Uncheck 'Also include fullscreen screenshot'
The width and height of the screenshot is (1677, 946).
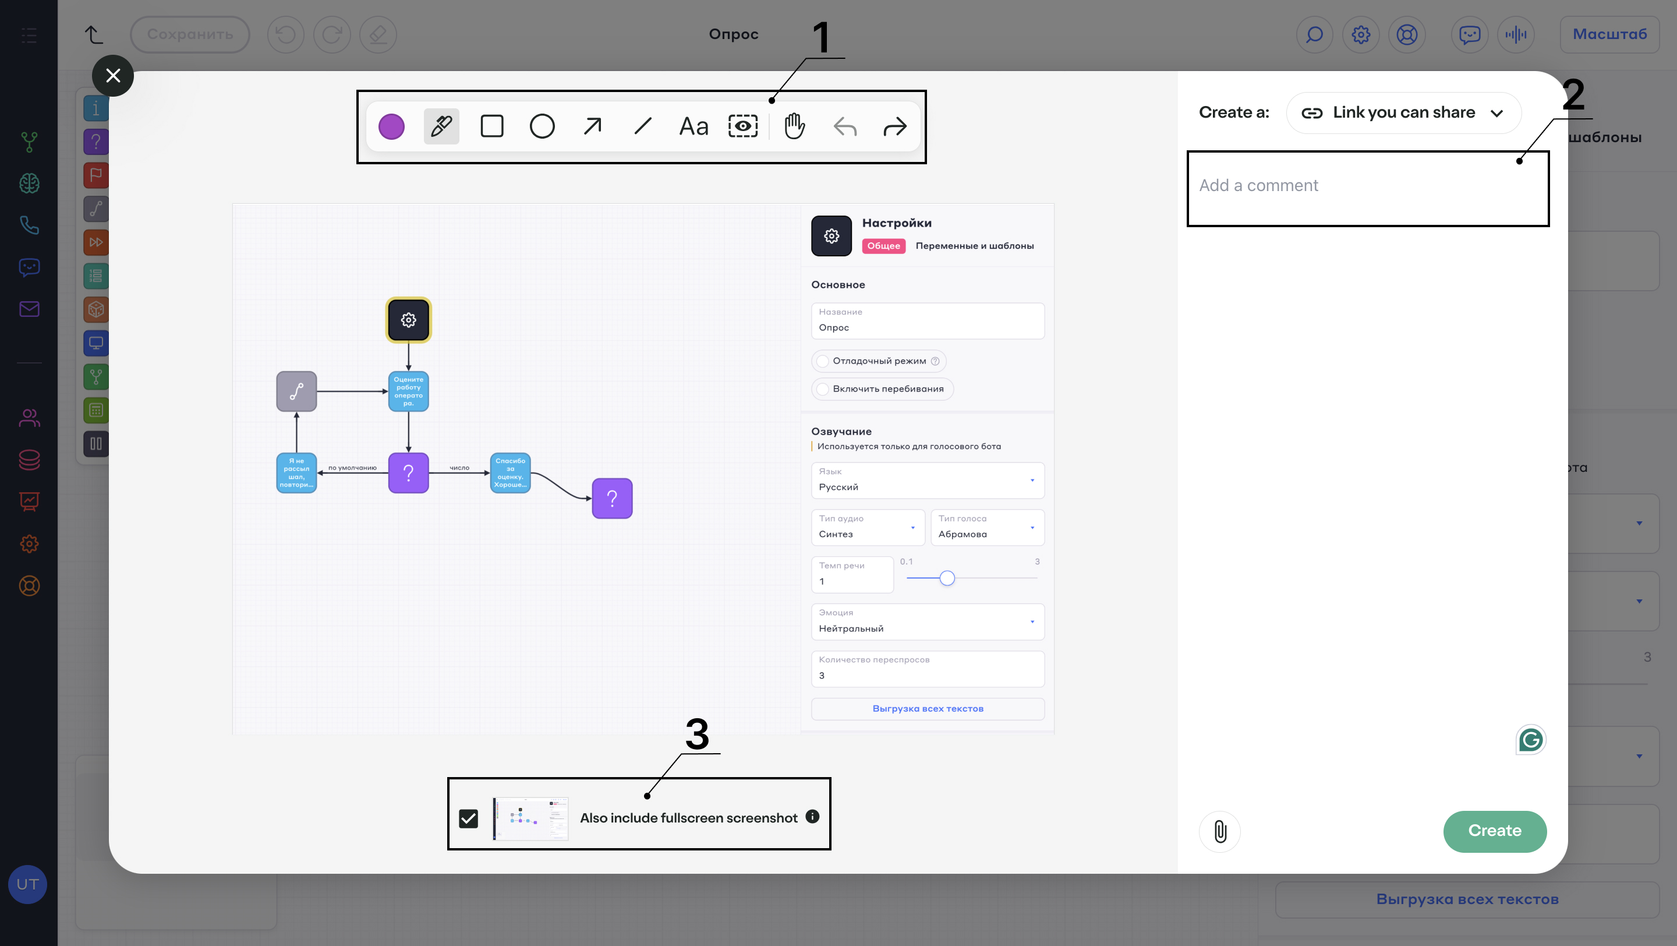[468, 818]
